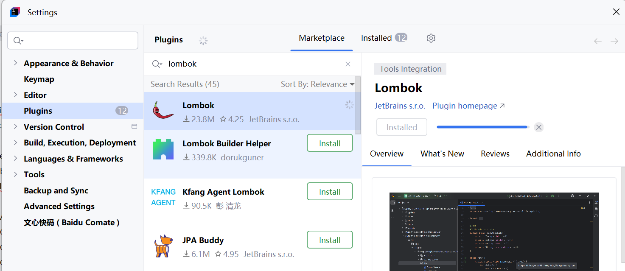Select Backup and Sync settings
Image resolution: width=625 pixels, height=271 pixels.
[x=56, y=190]
